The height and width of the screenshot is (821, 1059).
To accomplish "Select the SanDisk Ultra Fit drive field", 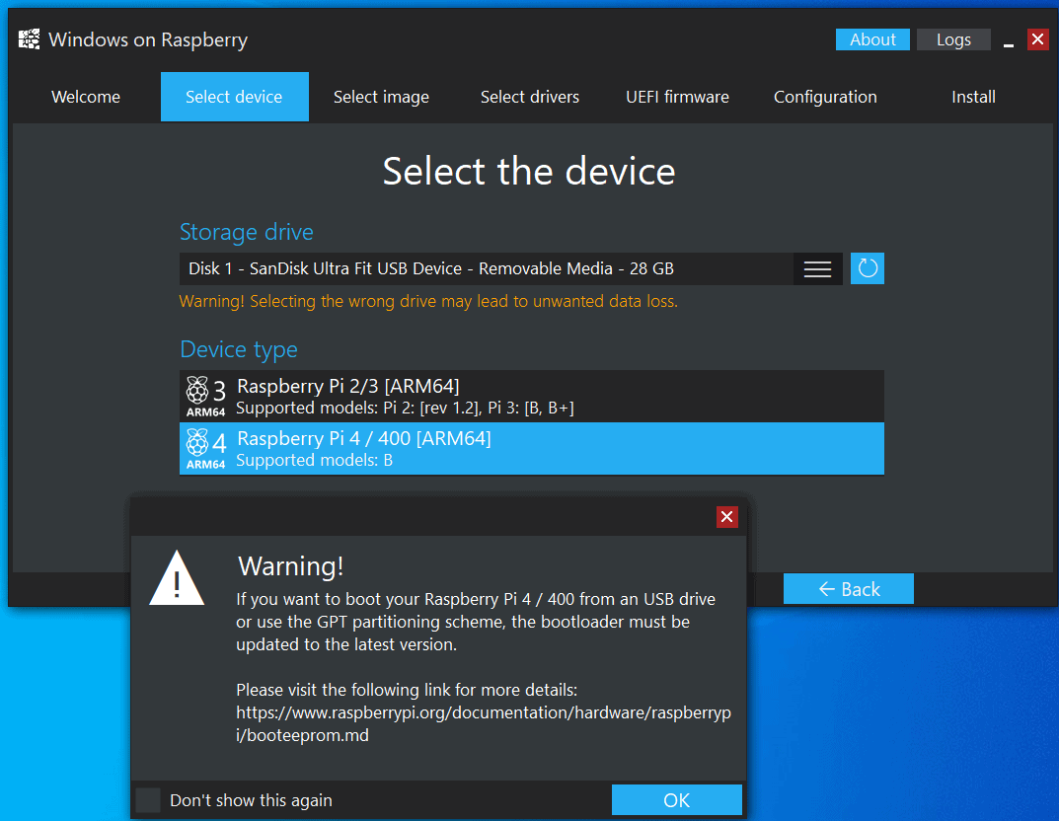I will click(487, 268).
